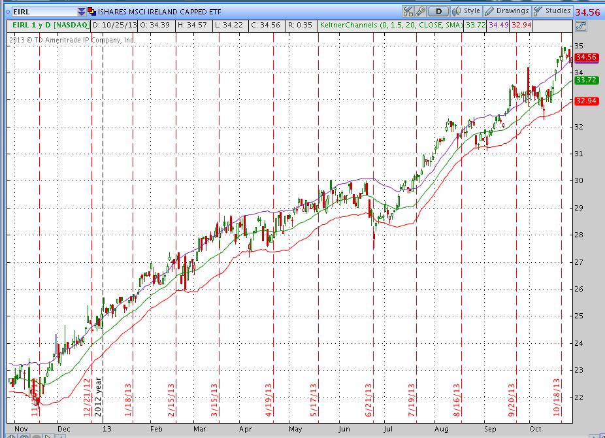Click red 32.94 value in the status bar
Image resolution: width=605 pixels, height=438 pixels.
pos(521,25)
